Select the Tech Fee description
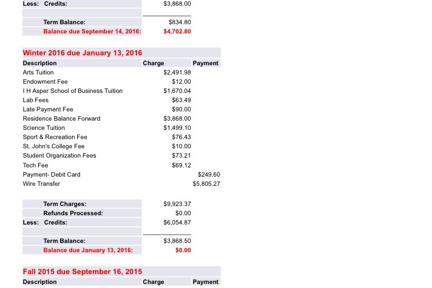The height and width of the screenshot is (288, 432). (x=35, y=165)
